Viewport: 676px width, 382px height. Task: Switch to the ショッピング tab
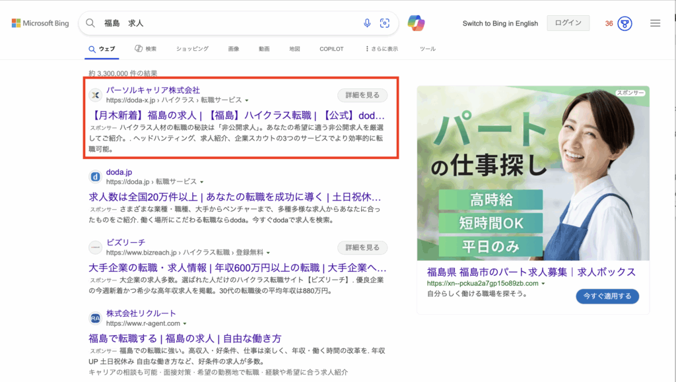(x=192, y=49)
